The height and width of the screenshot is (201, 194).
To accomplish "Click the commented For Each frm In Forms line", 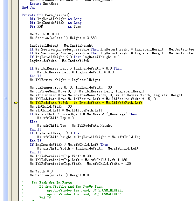I will [52, 183].
